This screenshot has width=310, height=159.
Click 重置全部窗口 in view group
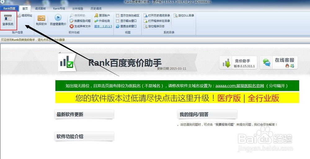point(126,26)
